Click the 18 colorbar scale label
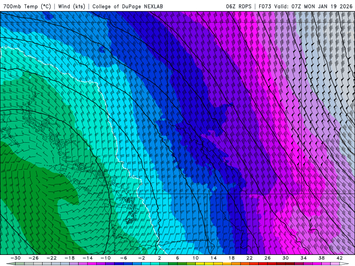The image size is (355, 266). tap(232, 258)
